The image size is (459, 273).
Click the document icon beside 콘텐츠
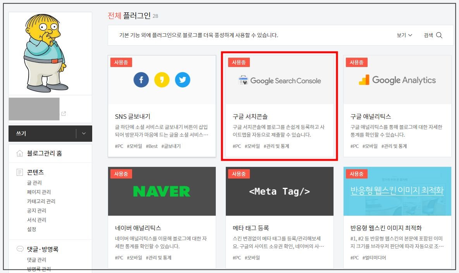(20, 172)
